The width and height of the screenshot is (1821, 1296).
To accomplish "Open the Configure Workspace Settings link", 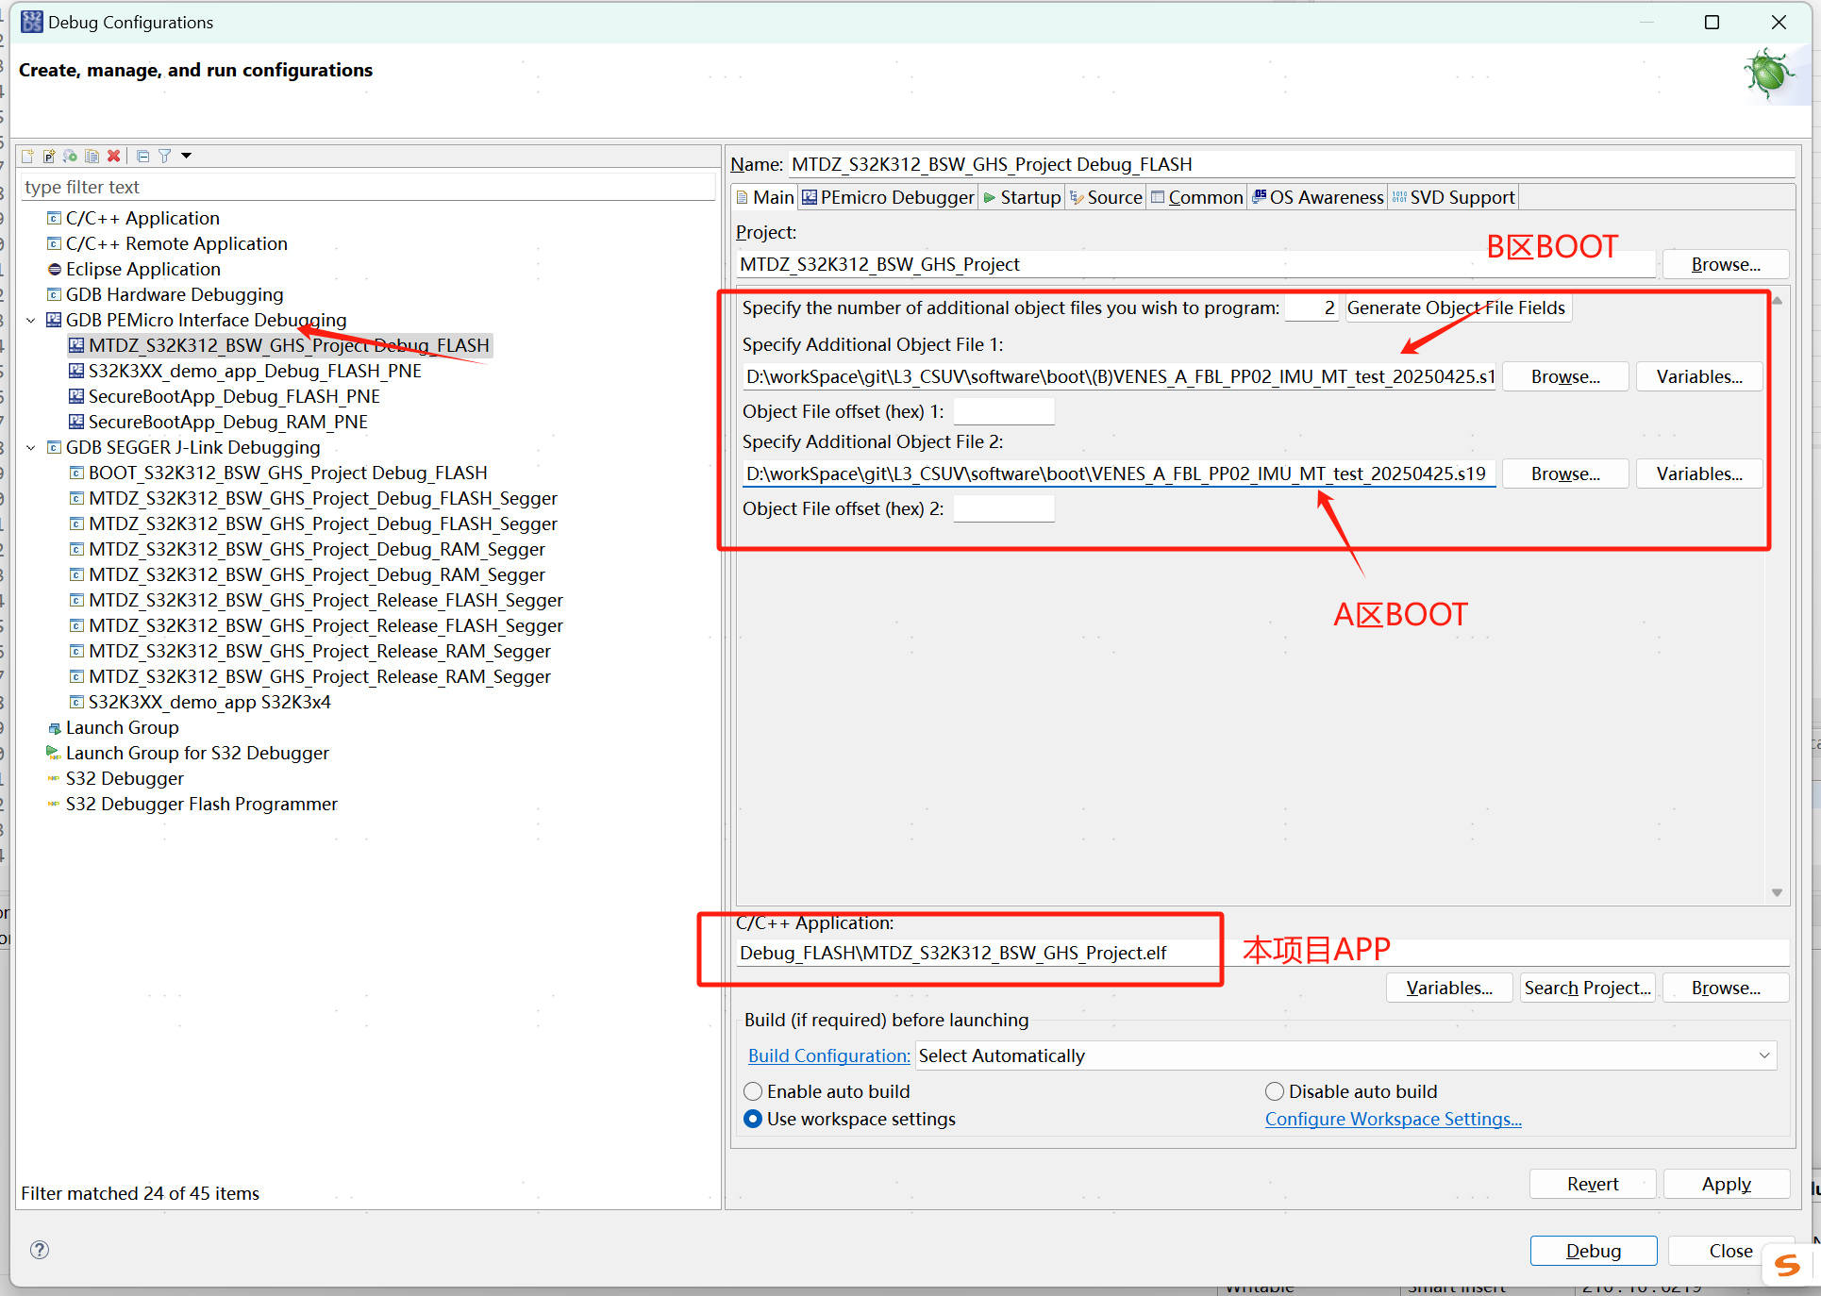I will (1393, 1119).
